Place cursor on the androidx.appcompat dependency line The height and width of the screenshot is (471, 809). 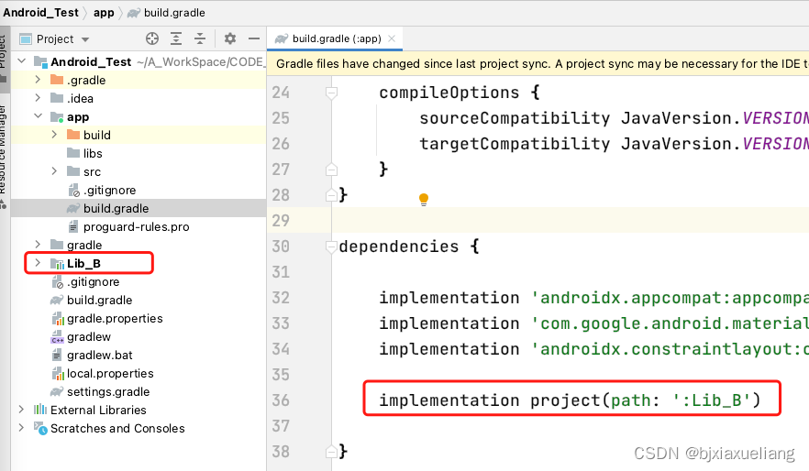[x=593, y=298]
